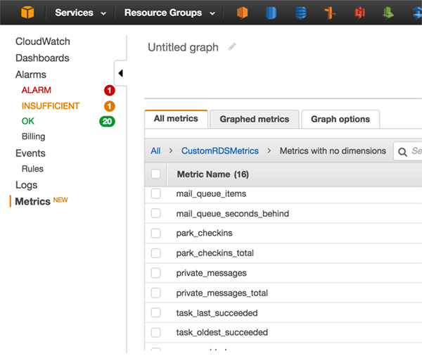This screenshot has width=422, height=356.
Task: Open CloudWatch in the sidebar
Action: pyautogui.click(x=42, y=42)
